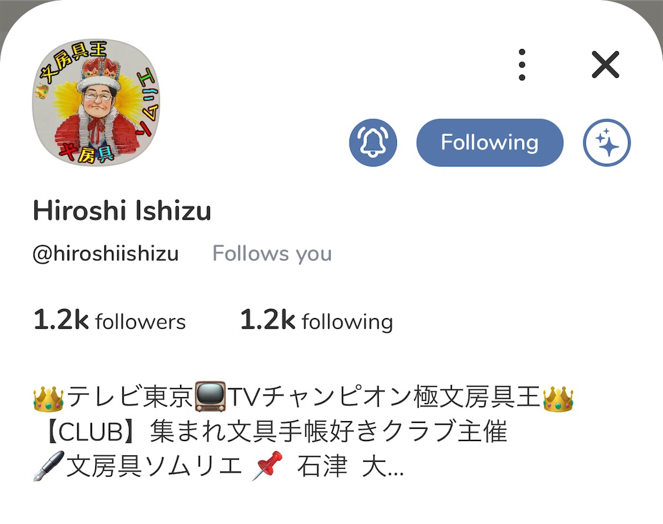Select the name Hiroshi Ishizu
The image size is (663, 524).
[122, 211]
